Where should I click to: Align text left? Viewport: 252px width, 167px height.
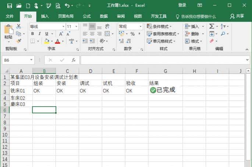[85, 34]
